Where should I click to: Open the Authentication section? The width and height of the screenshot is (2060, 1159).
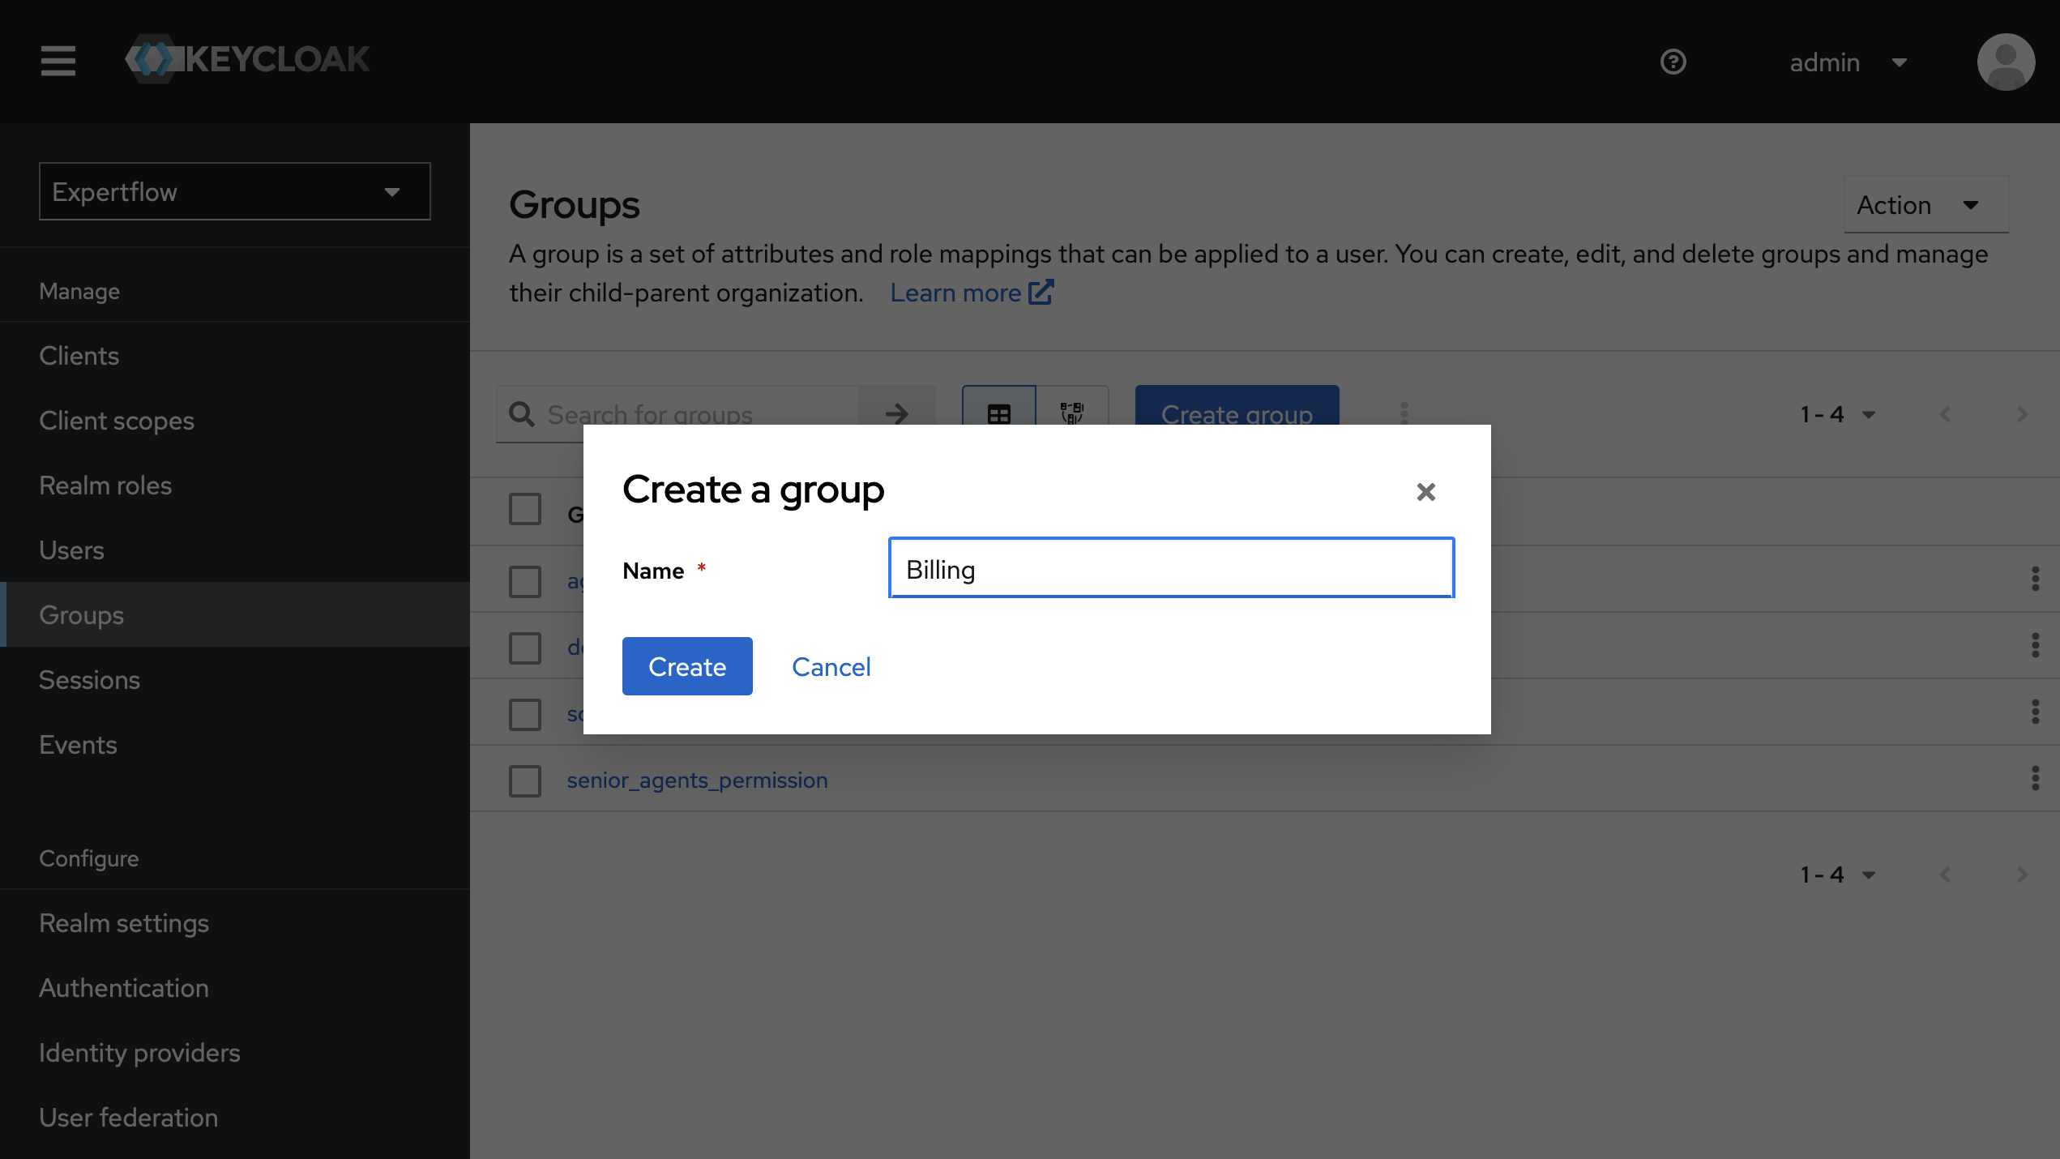pos(123,987)
